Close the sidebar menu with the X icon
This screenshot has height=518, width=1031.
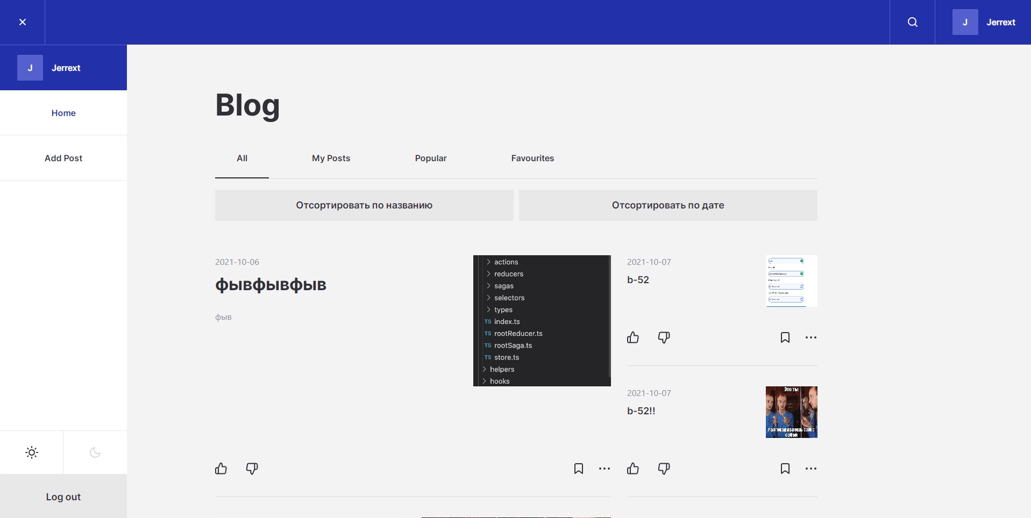pos(22,22)
